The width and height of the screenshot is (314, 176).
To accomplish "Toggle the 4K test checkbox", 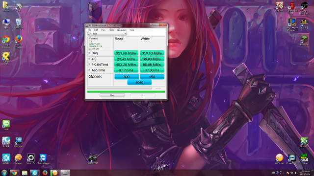I will click(x=89, y=59).
